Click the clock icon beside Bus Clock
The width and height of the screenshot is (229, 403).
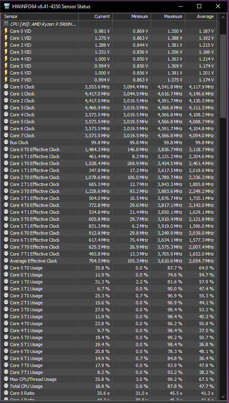[x=6, y=142]
